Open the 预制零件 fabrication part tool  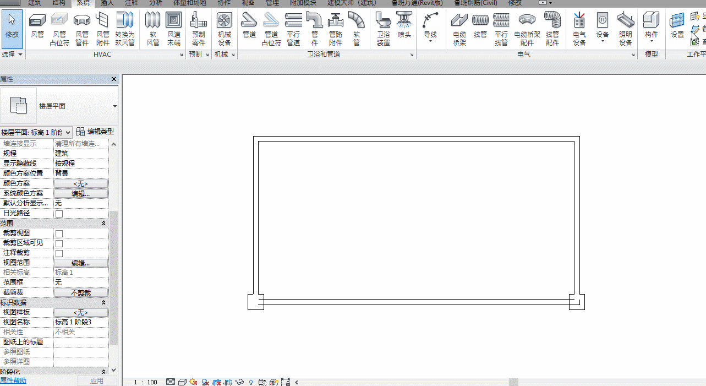click(x=199, y=28)
